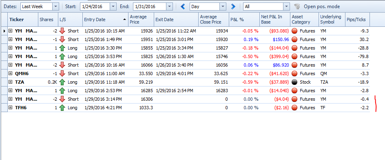This screenshot has height=160, width=385.
Task: Click red Short arrow in QMH6 row
Action: (x=62, y=74)
